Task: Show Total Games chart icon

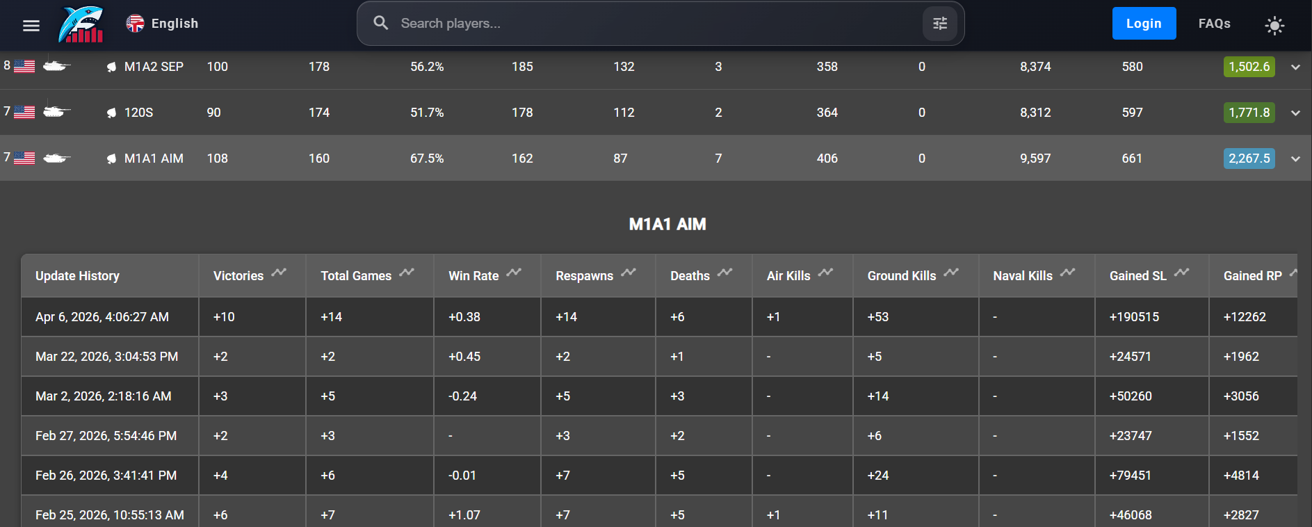Action: pos(407,273)
